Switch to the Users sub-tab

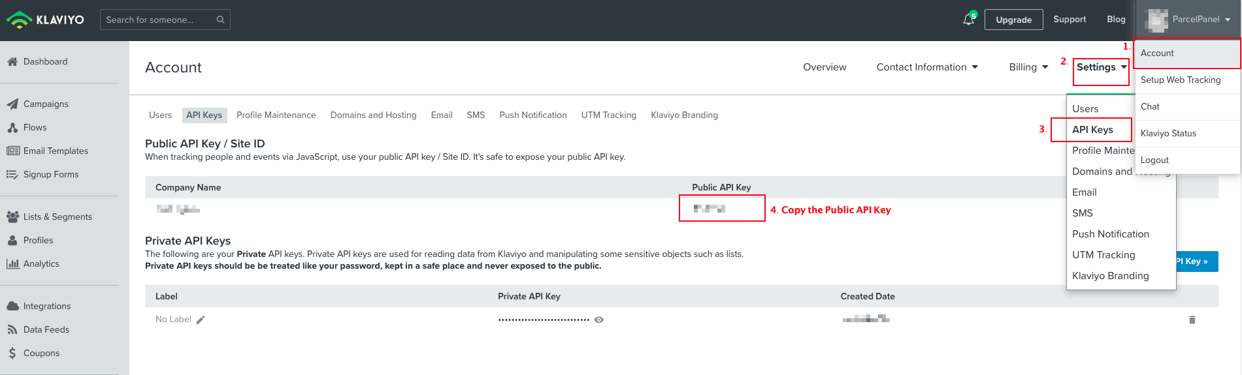click(160, 115)
